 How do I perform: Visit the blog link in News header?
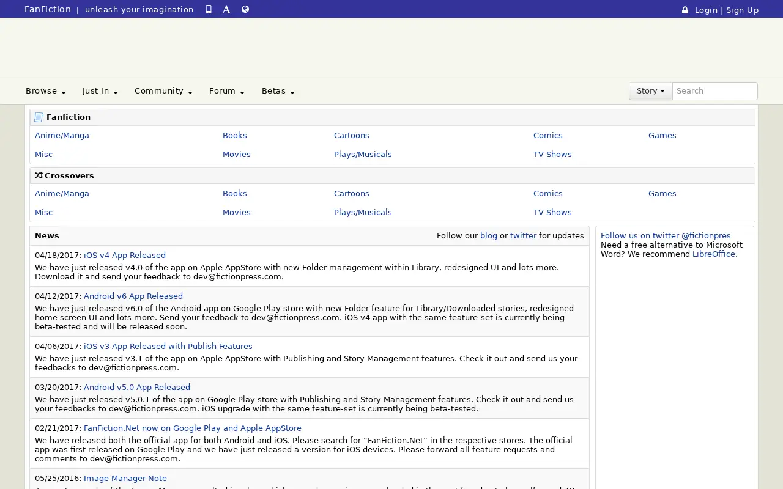pos(489,236)
